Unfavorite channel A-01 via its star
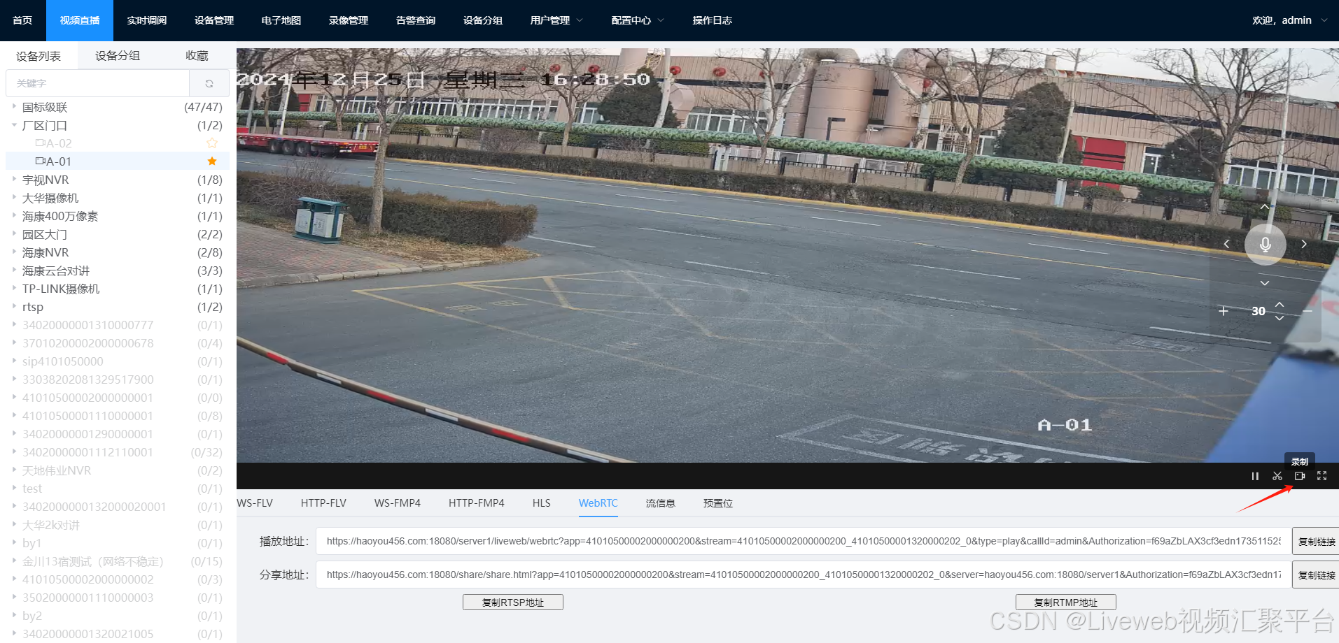The height and width of the screenshot is (643, 1339). click(x=211, y=161)
